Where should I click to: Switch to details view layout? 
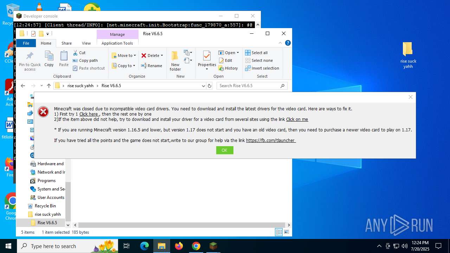tap(279, 232)
